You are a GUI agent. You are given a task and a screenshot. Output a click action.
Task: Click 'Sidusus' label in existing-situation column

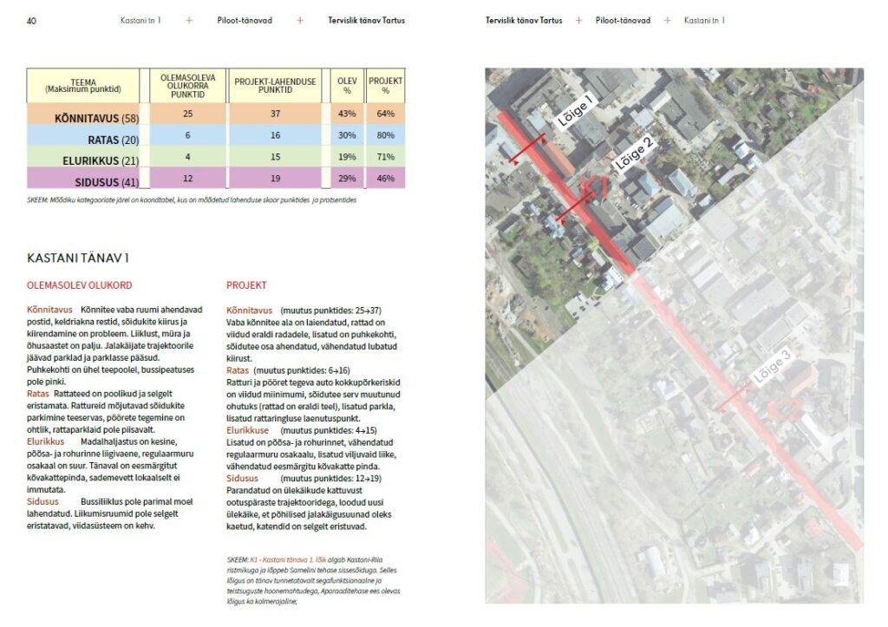tap(43, 502)
